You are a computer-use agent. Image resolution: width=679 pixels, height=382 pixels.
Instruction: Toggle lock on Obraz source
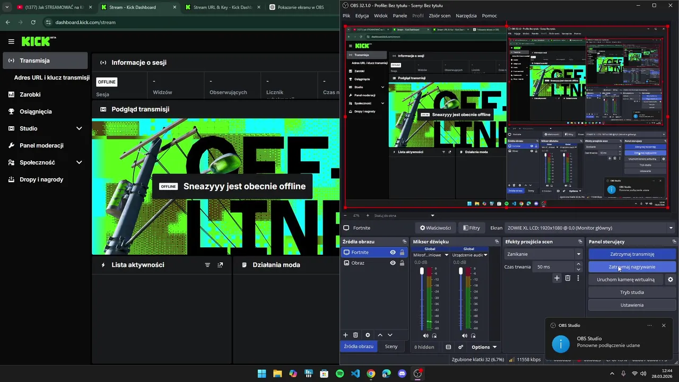coord(402,263)
